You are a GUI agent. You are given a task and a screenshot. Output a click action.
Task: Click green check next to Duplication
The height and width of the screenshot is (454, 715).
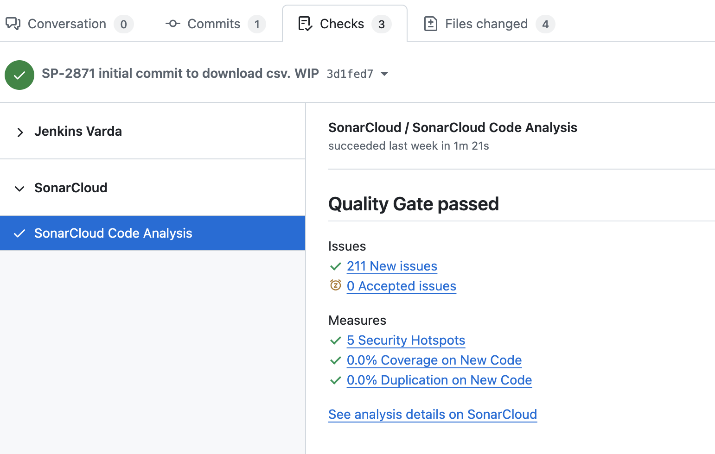[x=336, y=380]
